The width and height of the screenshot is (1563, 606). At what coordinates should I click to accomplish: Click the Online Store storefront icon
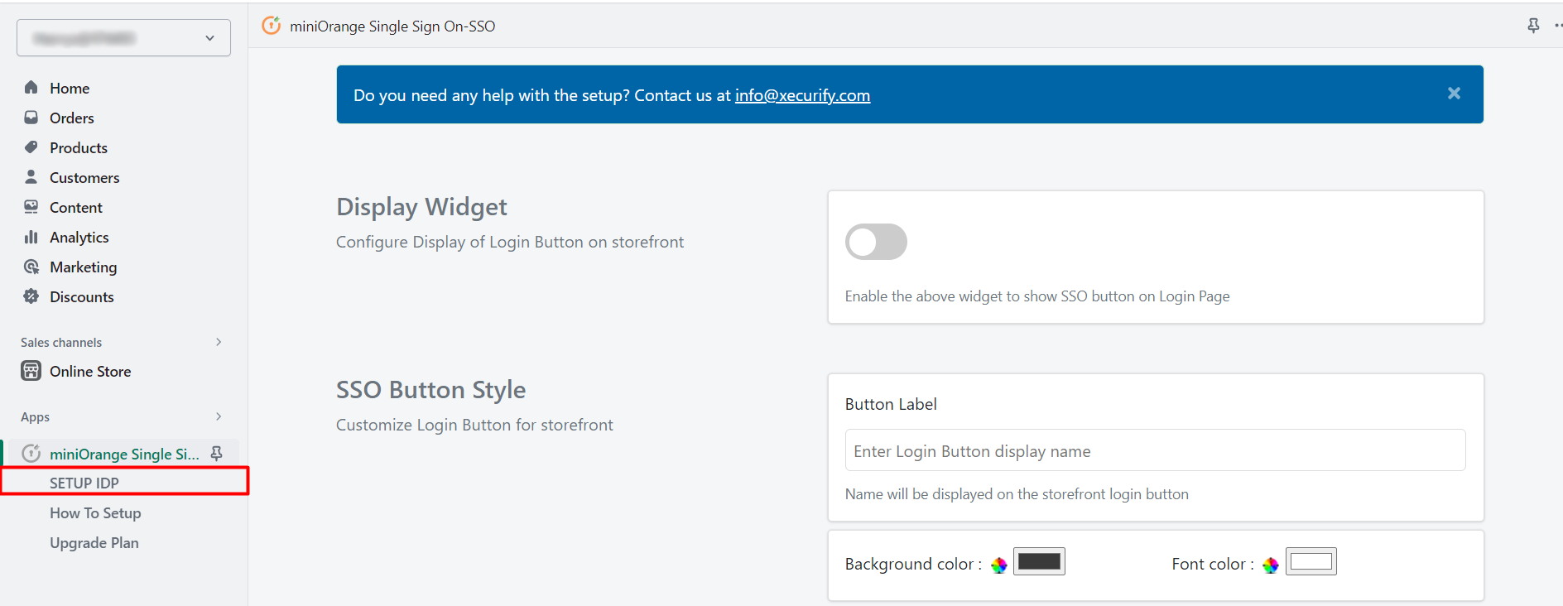pos(31,371)
